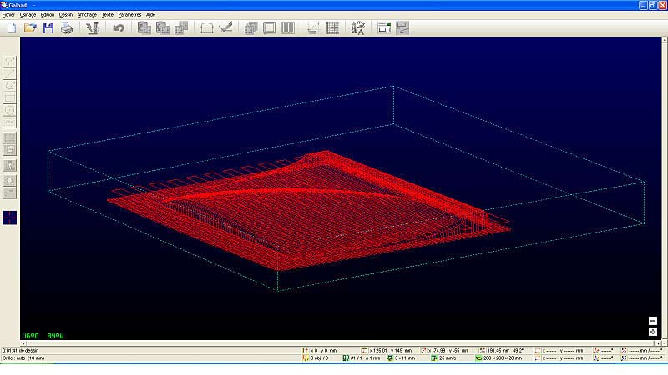Image resolution: width=668 pixels, height=375 pixels.
Task: Click the '200 × 200 × 20 mm' board size status
Action: [498, 358]
